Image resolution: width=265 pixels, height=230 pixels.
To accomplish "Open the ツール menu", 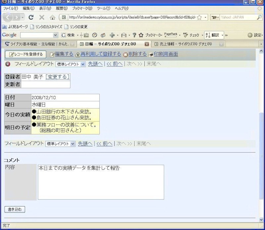I will pos(103,8).
